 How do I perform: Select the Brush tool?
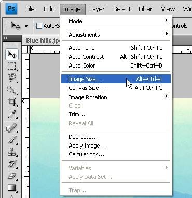(x=12, y=140)
